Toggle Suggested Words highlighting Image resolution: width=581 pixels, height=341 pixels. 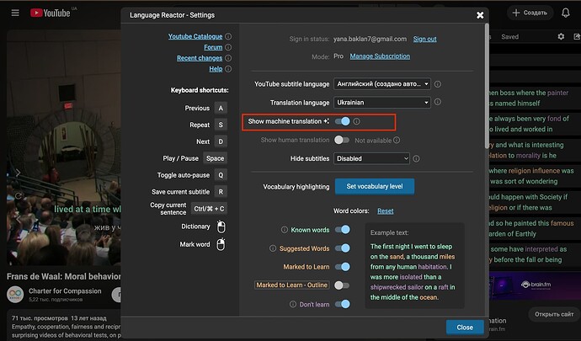(x=342, y=248)
